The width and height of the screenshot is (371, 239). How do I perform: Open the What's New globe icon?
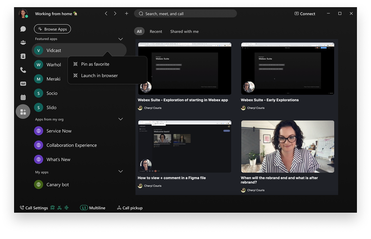39,159
